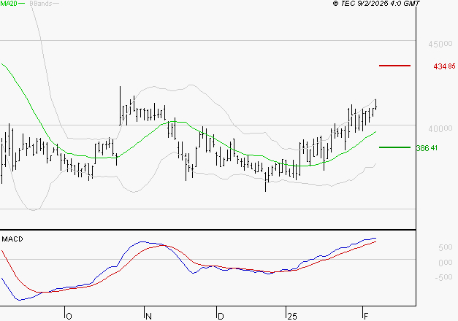Click the 25 year marker on time axis
The image size is (458, 321).
pos(292,317)
